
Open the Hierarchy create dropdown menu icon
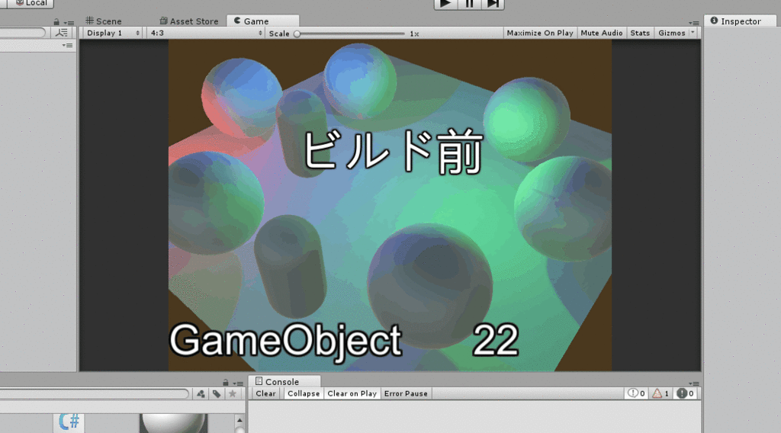click(67, 45)
